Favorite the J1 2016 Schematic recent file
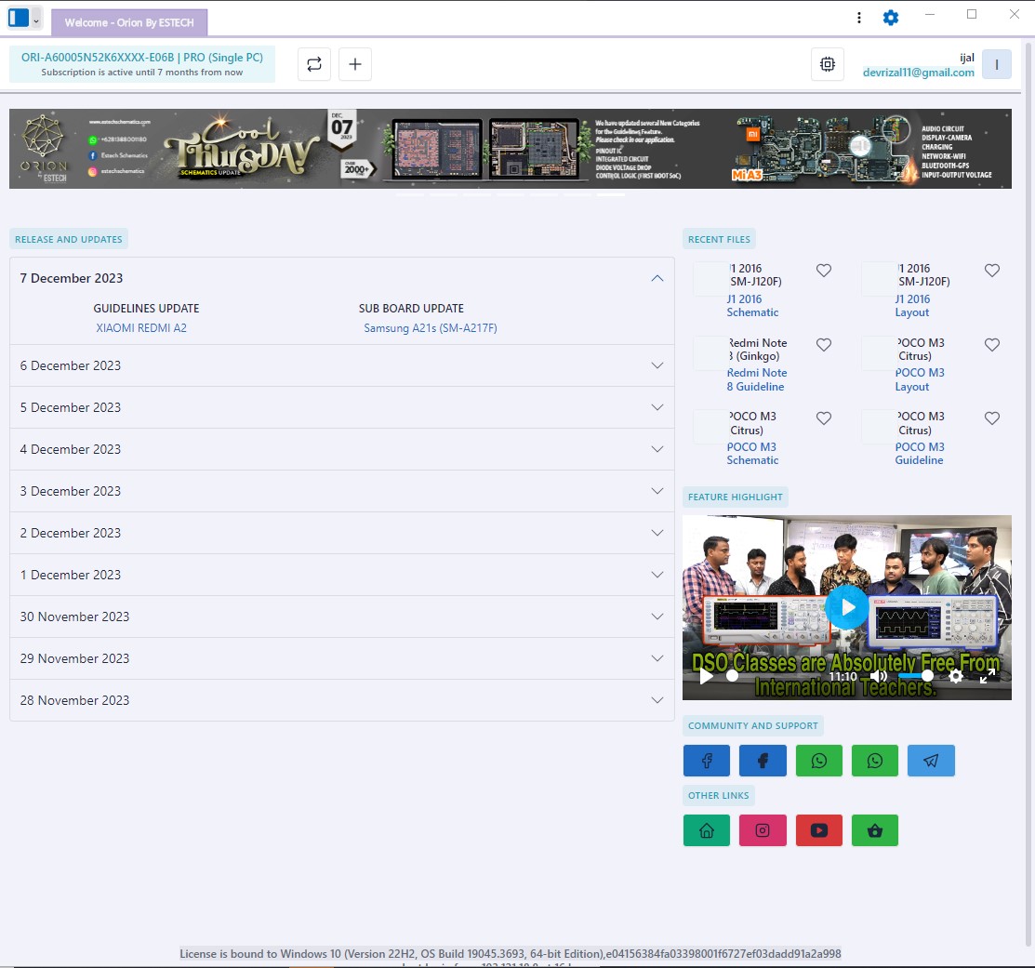The width and height of the screenshot is (1035, 968). [823, 270]
